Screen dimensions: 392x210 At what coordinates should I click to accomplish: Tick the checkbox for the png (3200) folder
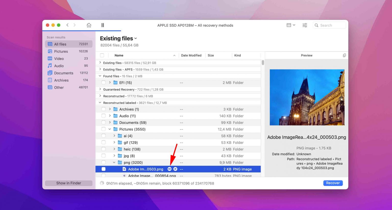(x=103, y=162)
